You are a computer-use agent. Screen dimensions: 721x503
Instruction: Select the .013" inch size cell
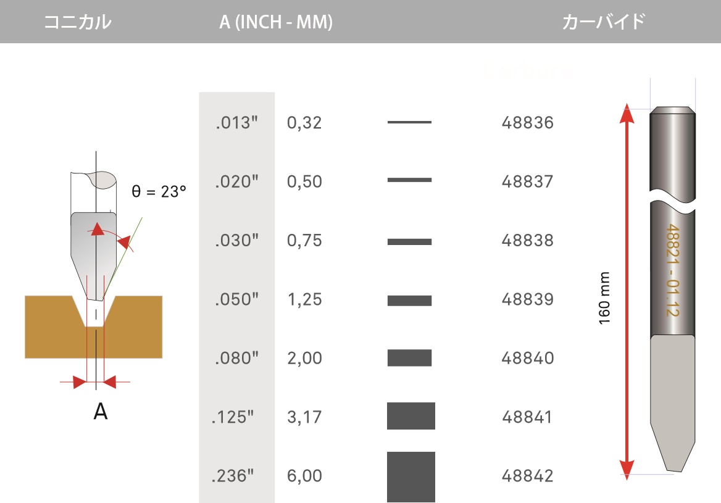click(236, 123)
